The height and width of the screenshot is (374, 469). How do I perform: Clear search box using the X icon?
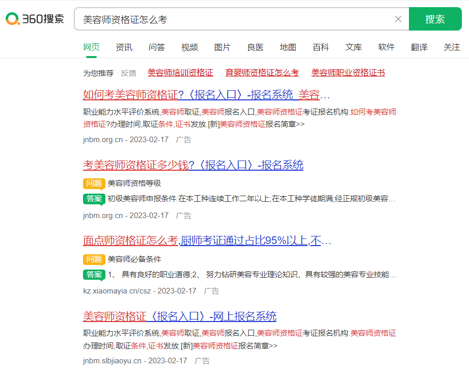pos(398,18)
